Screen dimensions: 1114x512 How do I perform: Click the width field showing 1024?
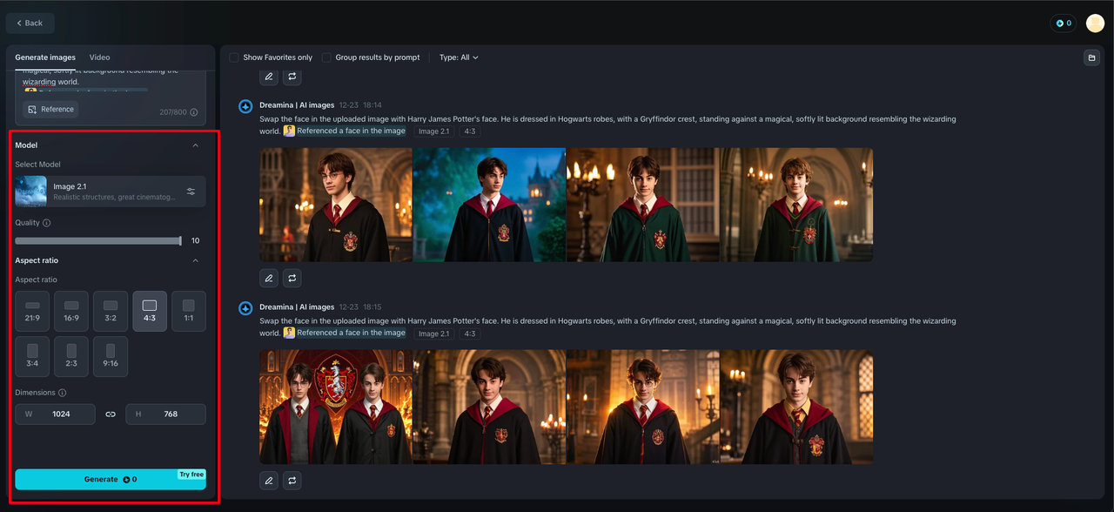(x=55, y=414)
